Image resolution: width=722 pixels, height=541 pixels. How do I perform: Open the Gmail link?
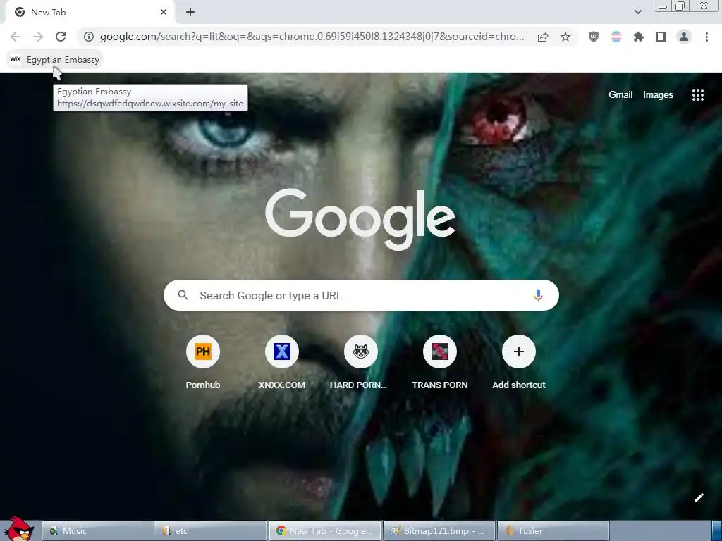tap(620, 95)
